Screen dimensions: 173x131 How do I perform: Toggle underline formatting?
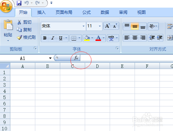(61, 38)
